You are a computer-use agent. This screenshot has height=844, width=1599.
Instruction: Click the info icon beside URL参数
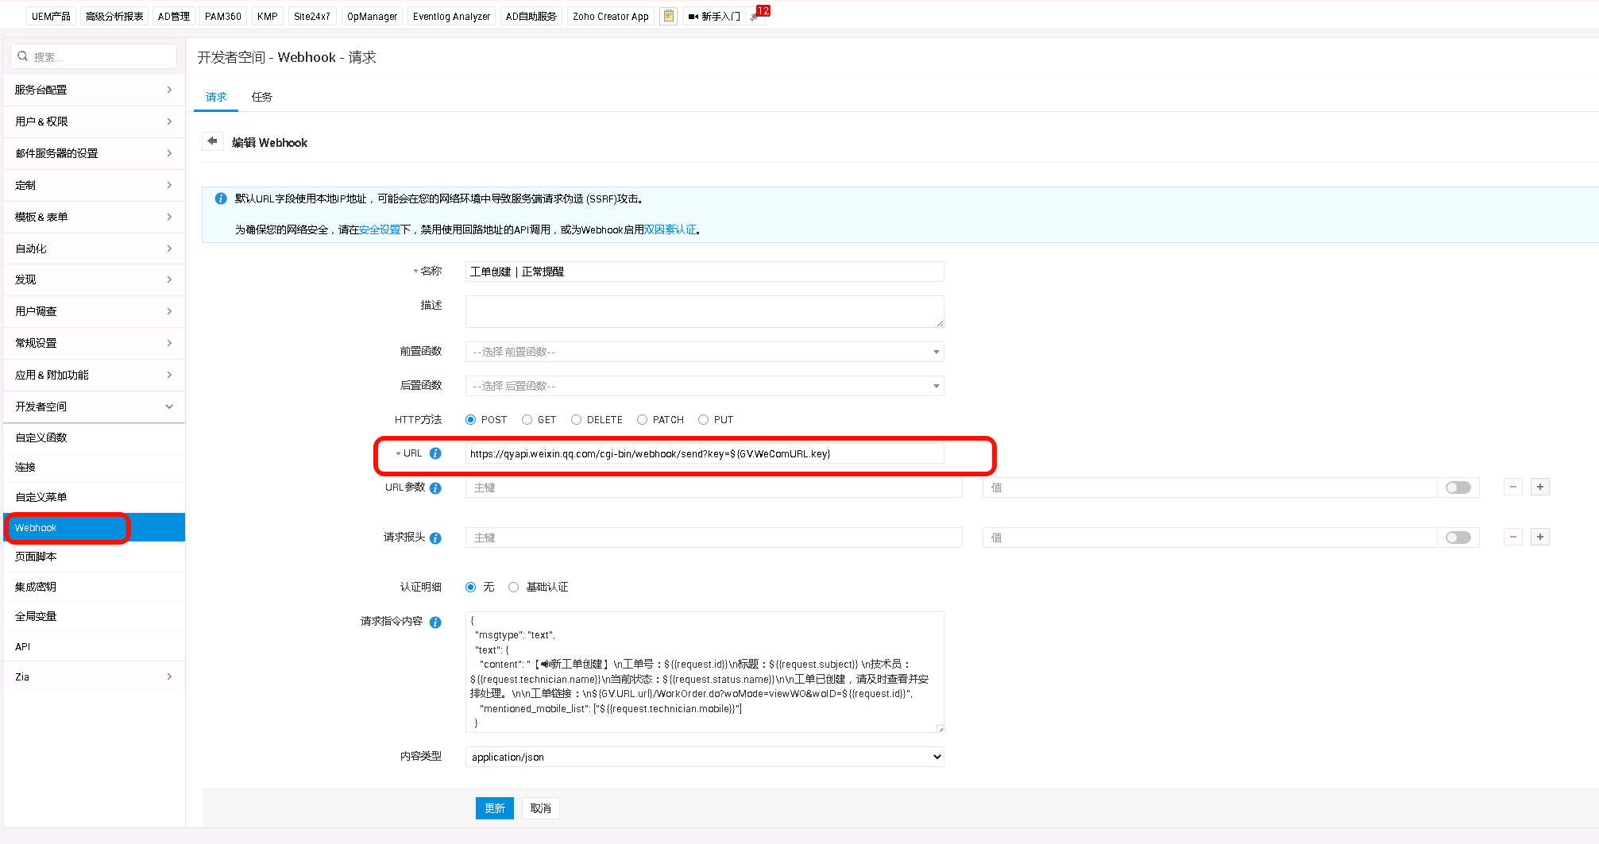click(435, 488)
